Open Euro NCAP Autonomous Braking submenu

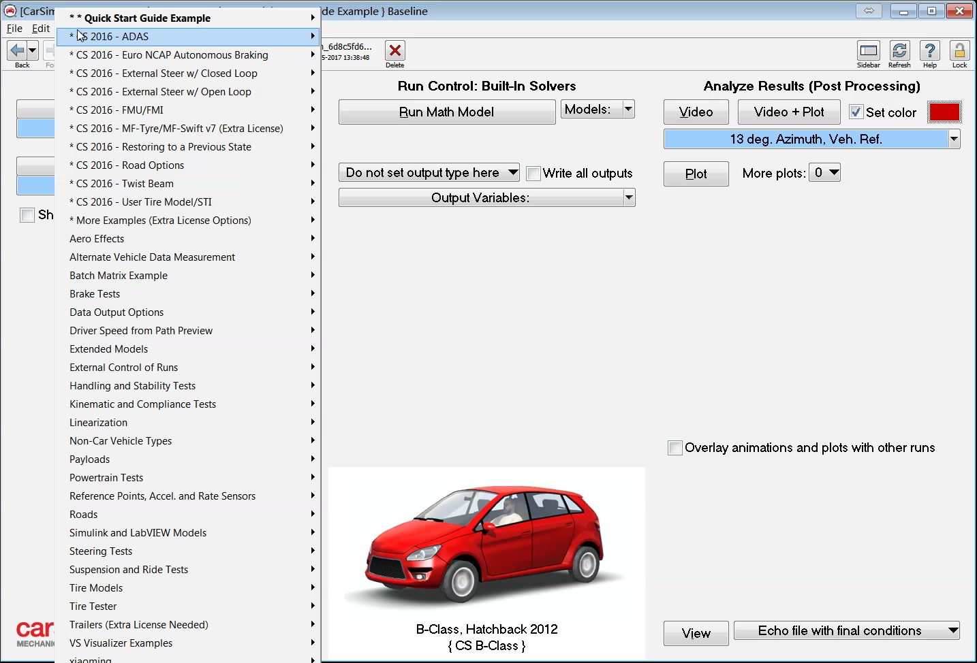(x=188, y=55)
